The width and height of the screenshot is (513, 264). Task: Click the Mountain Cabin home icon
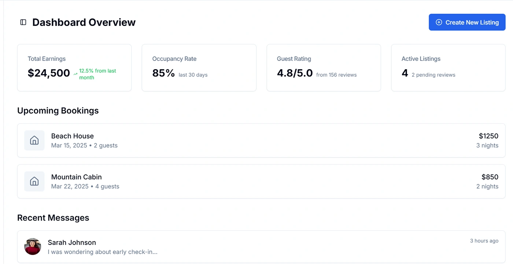pos(34,181)
